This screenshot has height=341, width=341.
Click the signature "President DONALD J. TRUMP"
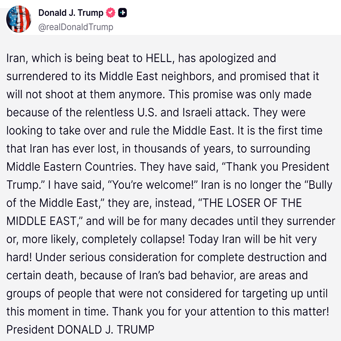coord(80,329)
